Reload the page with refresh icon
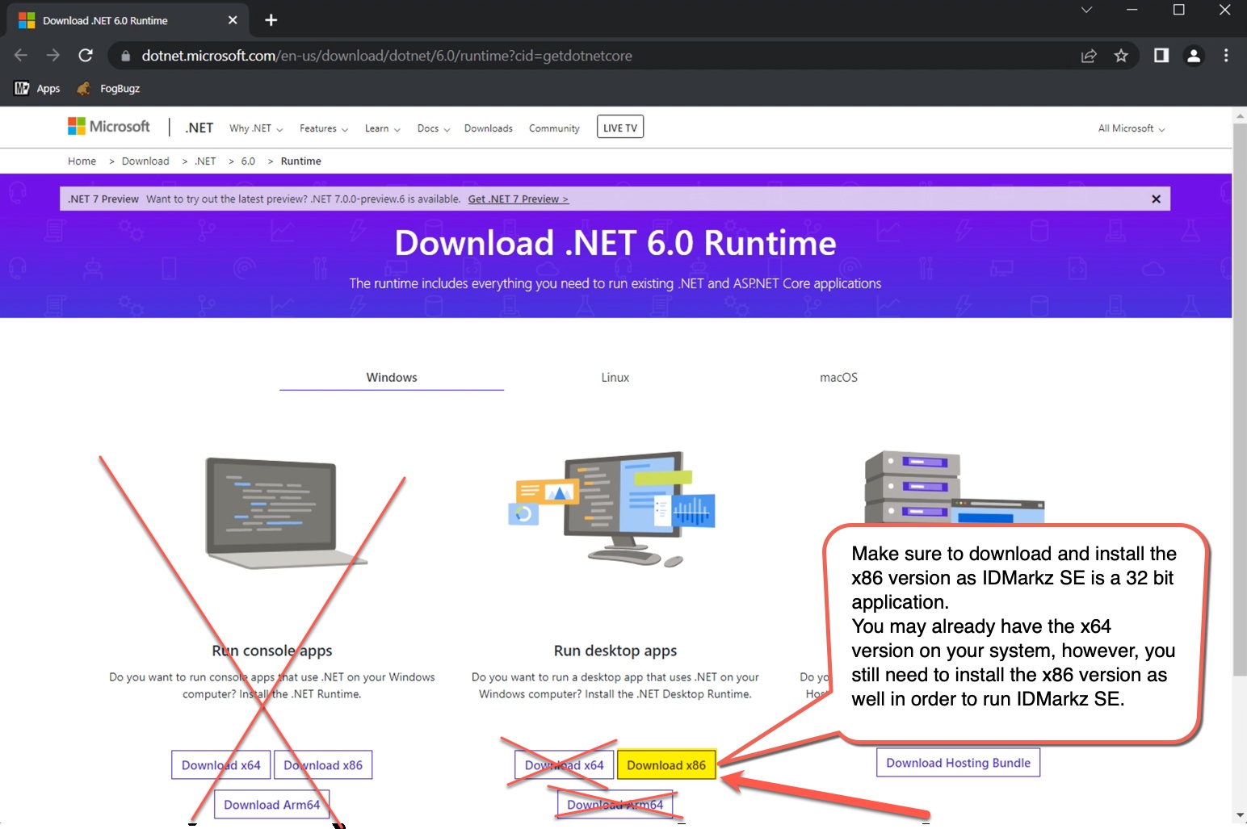 coord(86,56)
